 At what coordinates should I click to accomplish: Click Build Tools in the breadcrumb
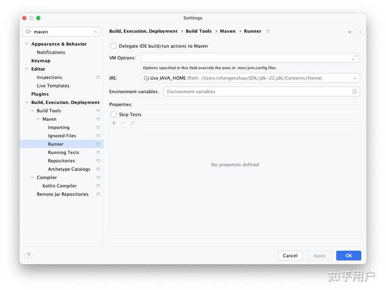tap(198, 31)
